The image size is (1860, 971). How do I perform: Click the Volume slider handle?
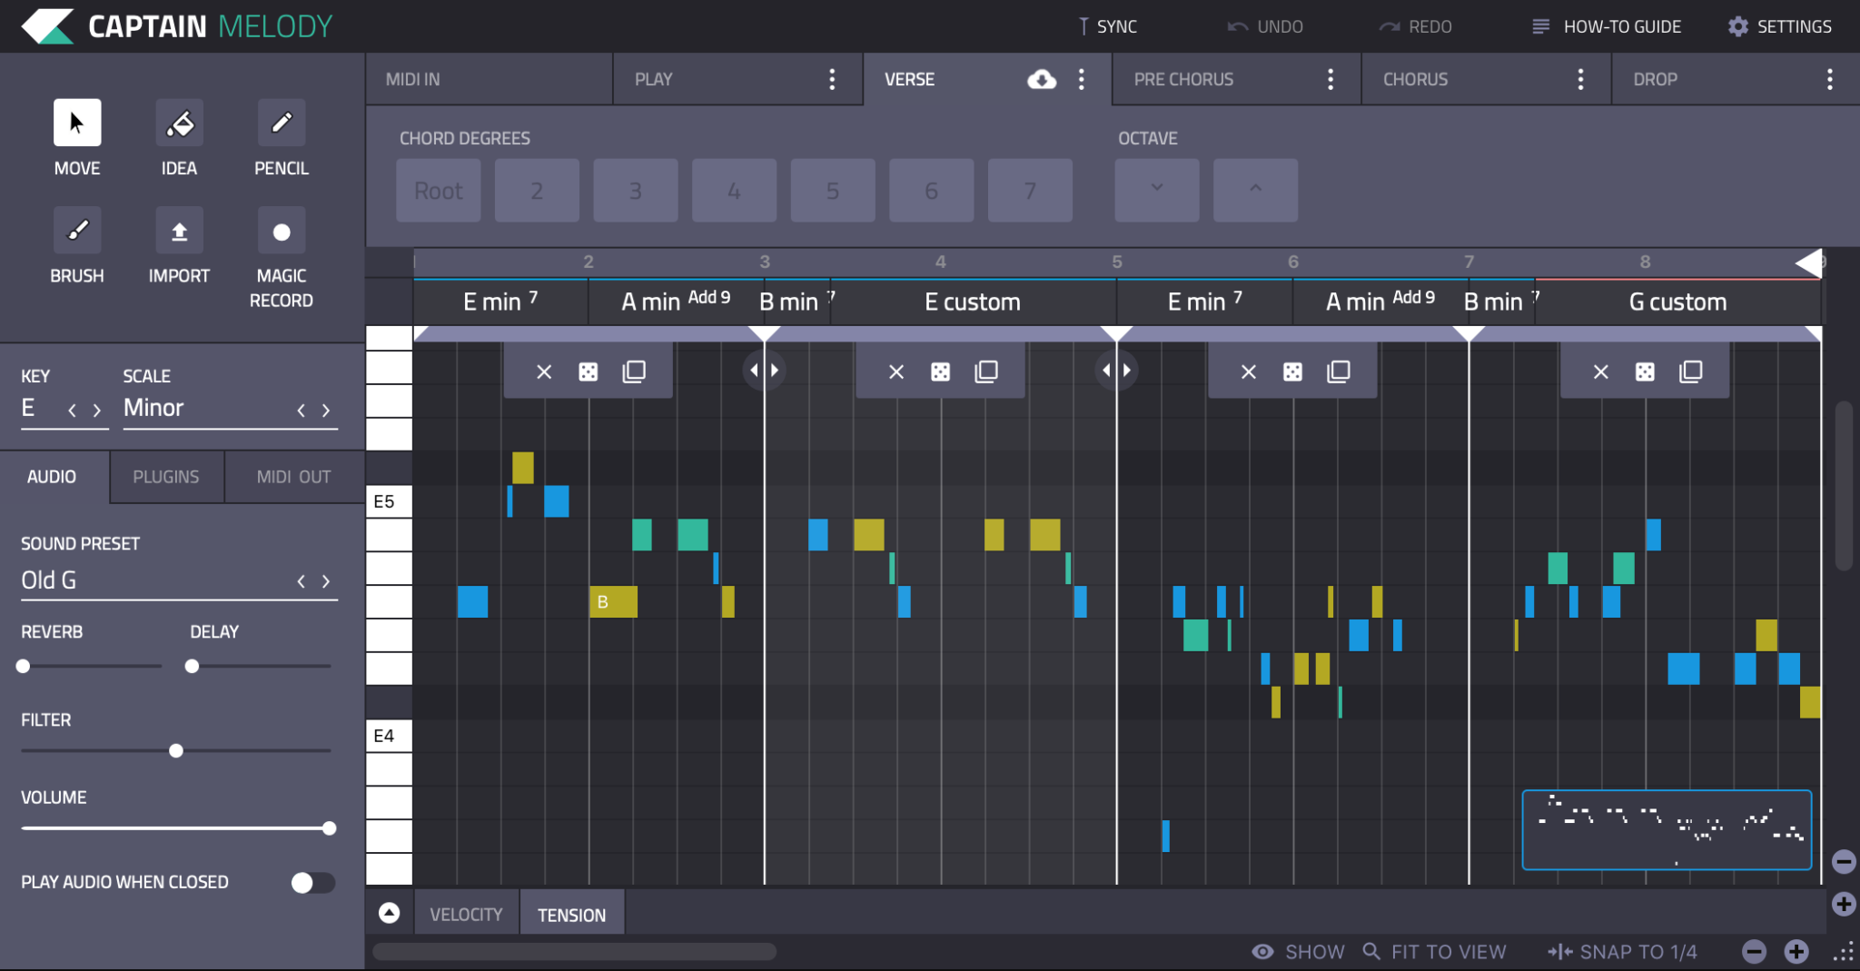tap(329, 827)
